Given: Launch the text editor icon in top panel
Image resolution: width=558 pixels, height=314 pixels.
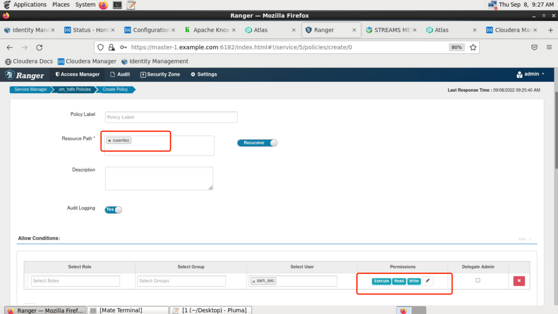Looking at the screenshot, I should click(x=131, y=5).
